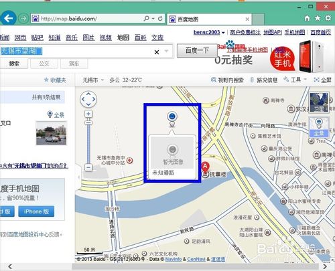Open the 百度首页 link

point(321,32)
